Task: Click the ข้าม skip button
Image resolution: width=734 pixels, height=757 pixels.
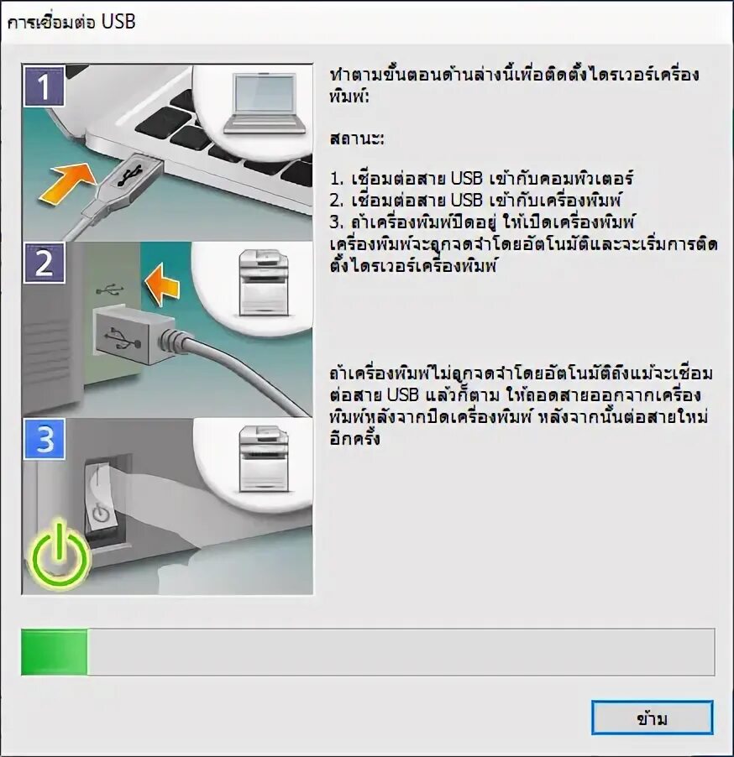Action: coord(652,718)
